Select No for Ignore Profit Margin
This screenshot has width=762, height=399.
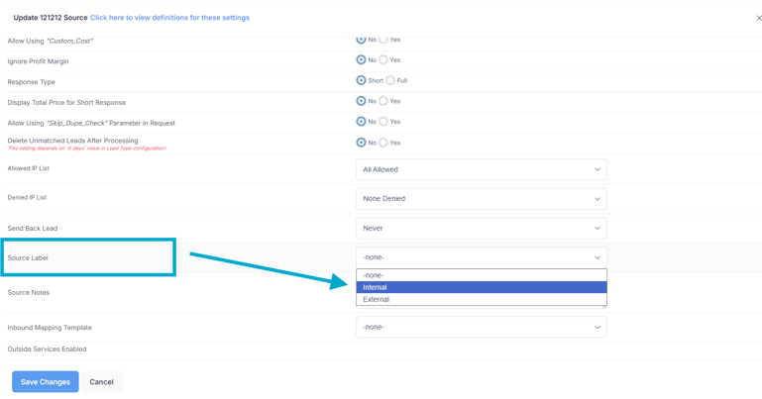coord(361,60)
